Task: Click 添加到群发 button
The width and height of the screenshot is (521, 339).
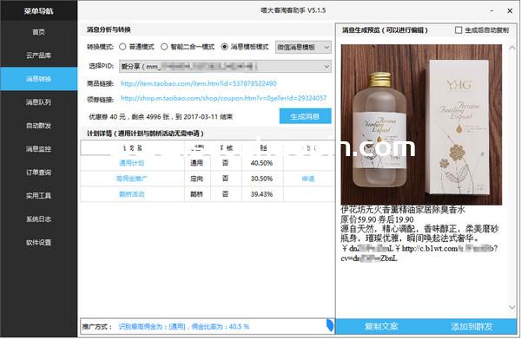Action: pos(472,326)
